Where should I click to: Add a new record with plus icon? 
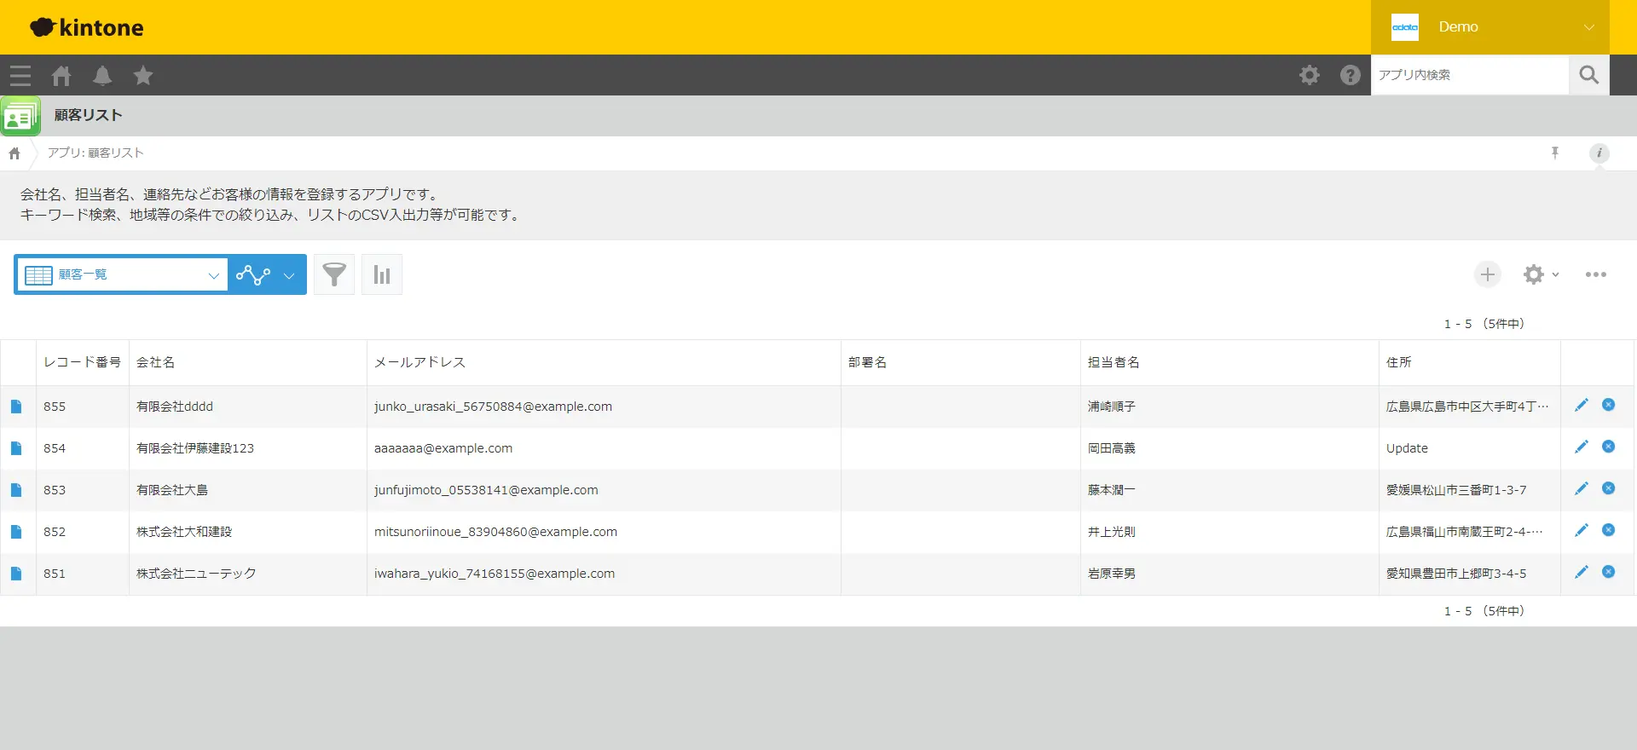tap(1488, 274)
